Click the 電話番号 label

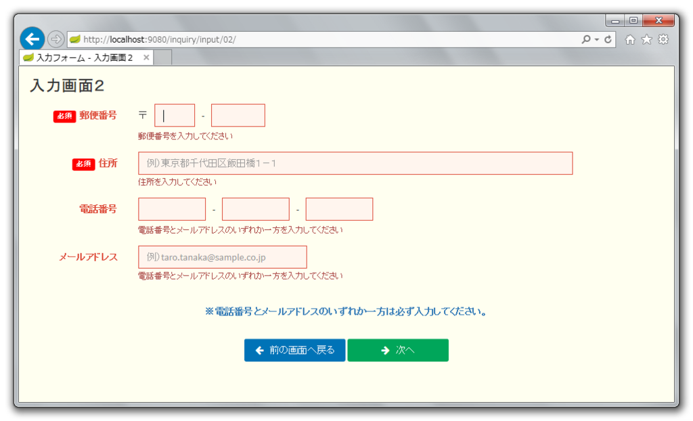pyautogui.click(x=98, y=209)
